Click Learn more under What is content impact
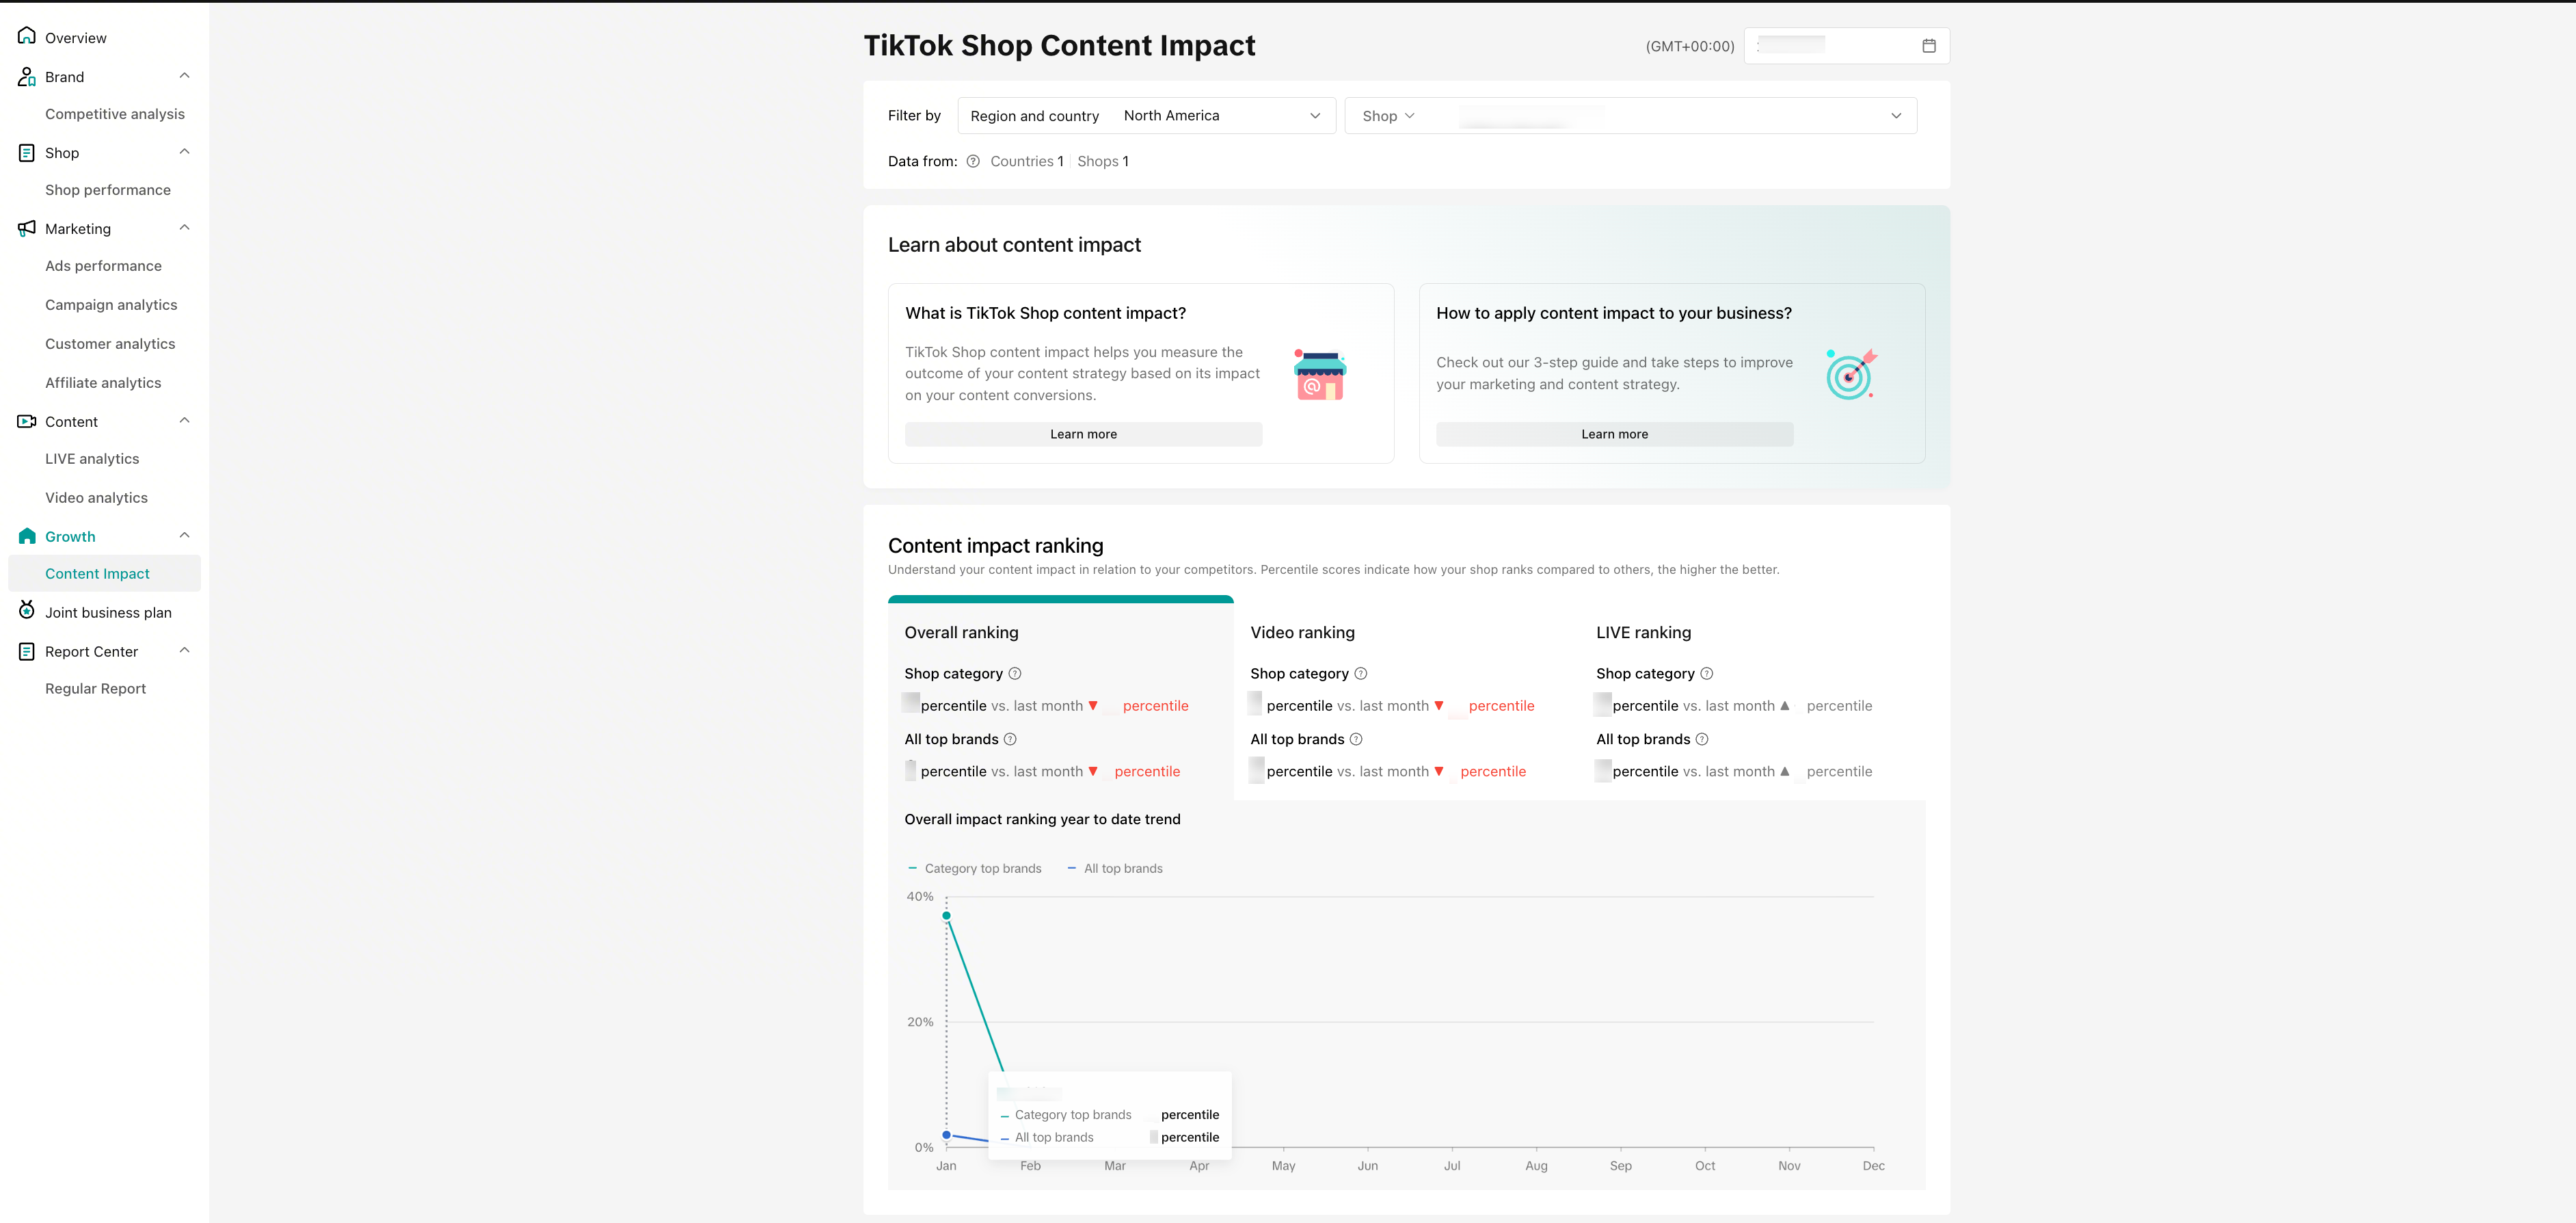The image size is (2576, 1223). coord(1083,434)
